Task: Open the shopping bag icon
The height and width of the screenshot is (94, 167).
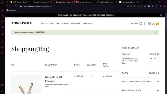Action: (158, 23)
